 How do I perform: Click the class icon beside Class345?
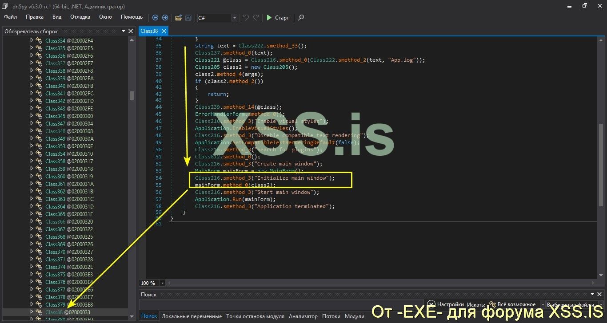tap(39, 116)
